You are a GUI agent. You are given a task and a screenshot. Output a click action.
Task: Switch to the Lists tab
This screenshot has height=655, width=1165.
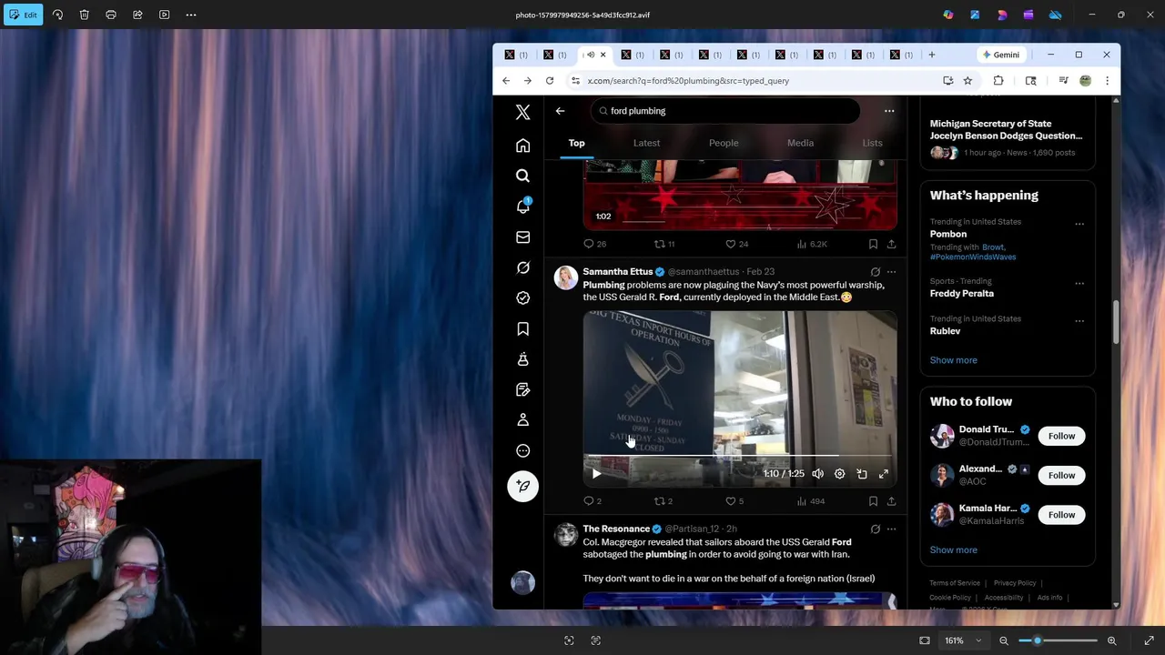(x=872, y=143)
